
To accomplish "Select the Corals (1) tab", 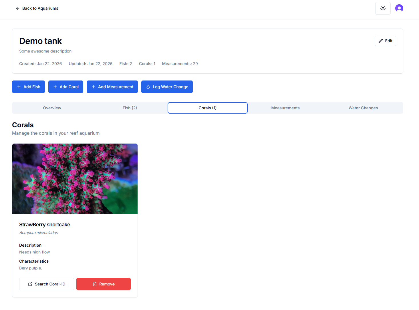I will (x=208, y=108).
